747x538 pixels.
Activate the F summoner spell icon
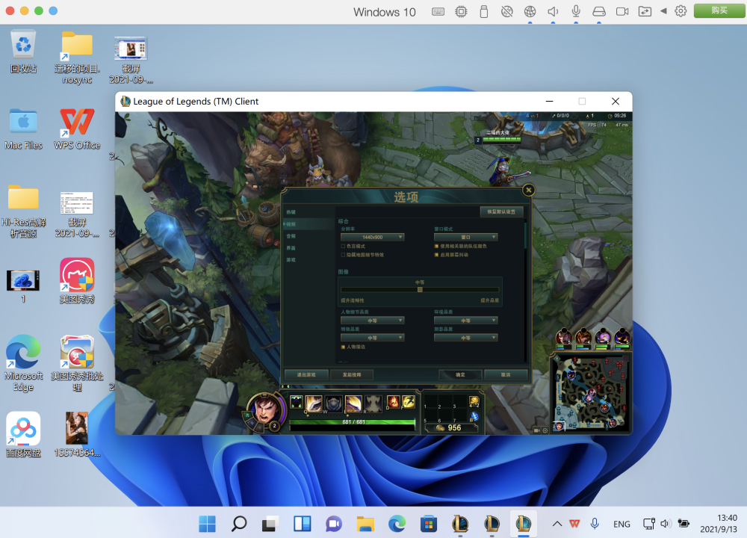(408, 403)
